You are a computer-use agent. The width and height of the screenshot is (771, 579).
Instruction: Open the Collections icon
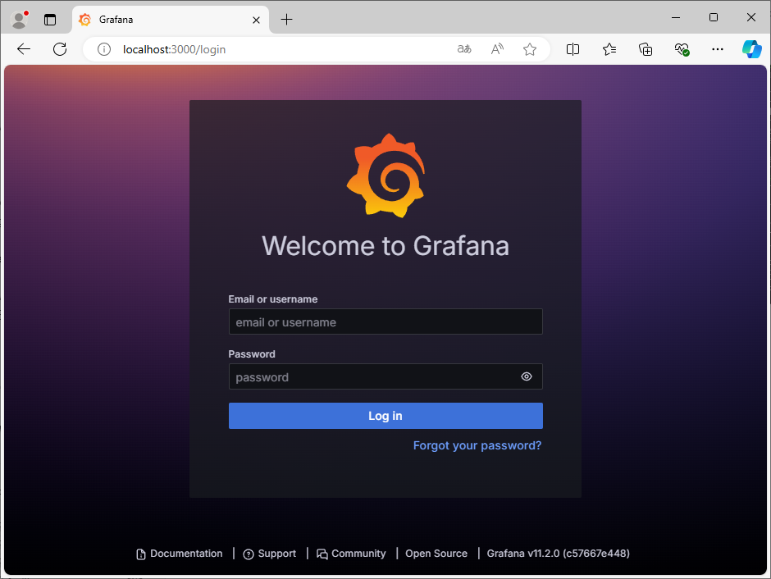[x=646, y=49]
